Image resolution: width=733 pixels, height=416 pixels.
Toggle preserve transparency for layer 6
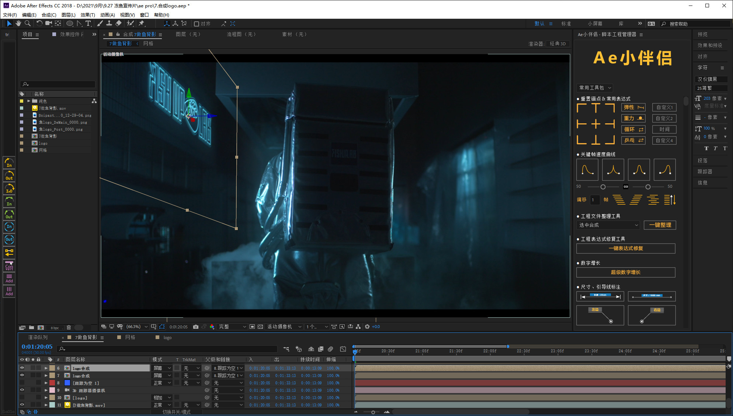177,368
